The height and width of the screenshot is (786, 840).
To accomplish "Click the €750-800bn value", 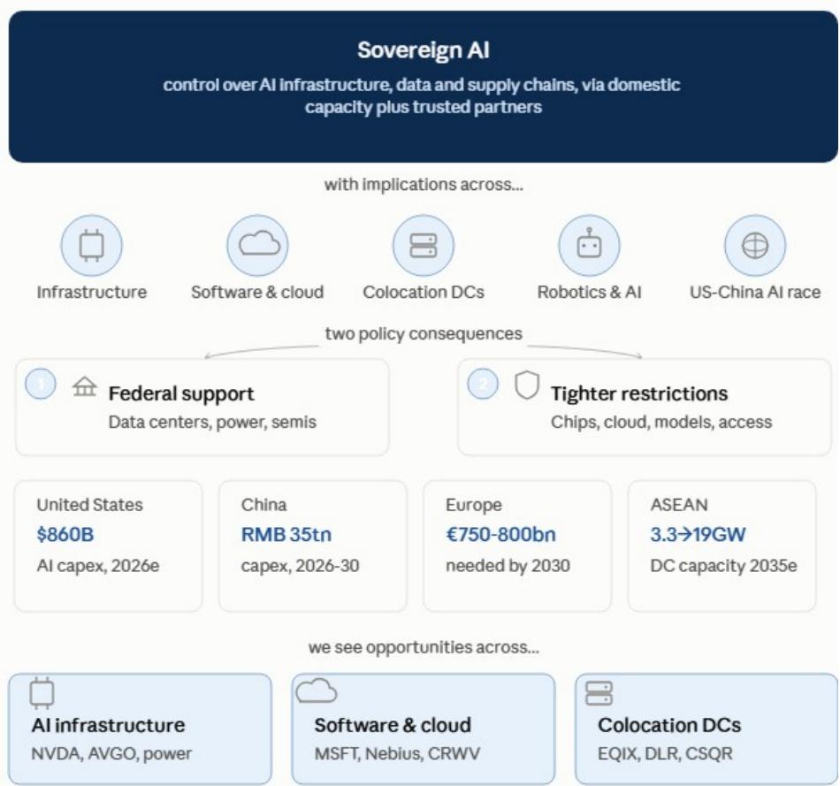I will point(500,535).
